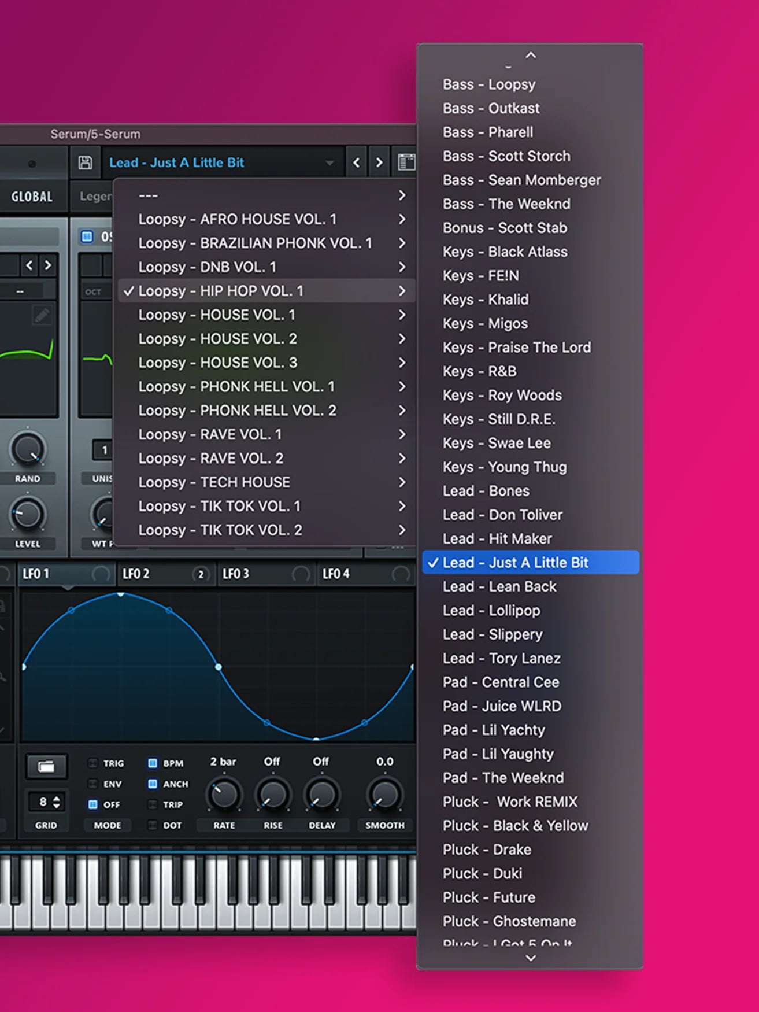
Task: Open the preset name dropdown arrow
Action: 329,163
